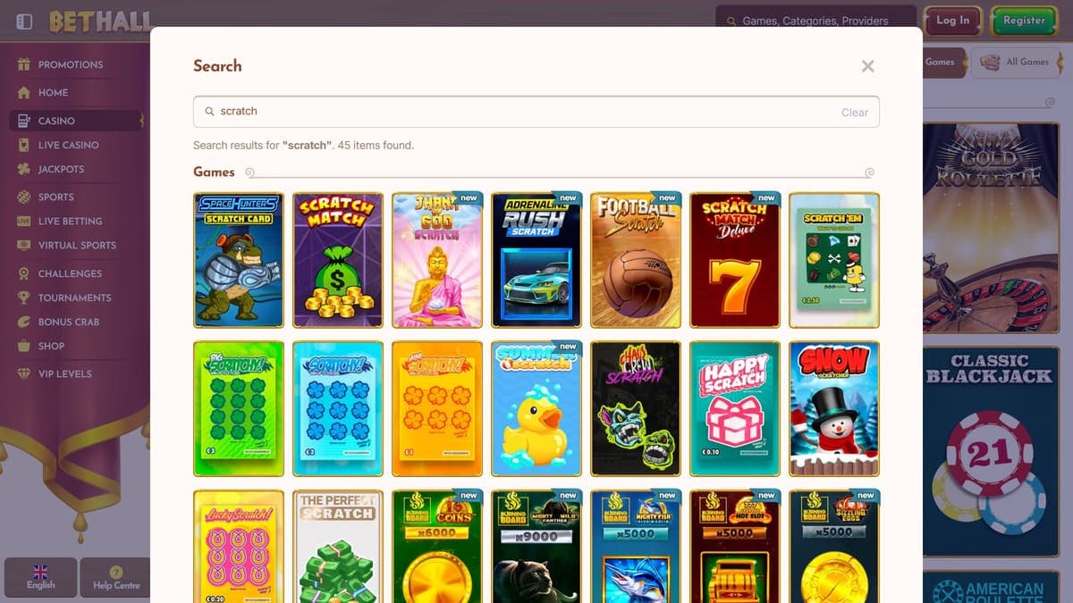
Task: Click the Challenges medal icon
Action: (x=23, y=273)
